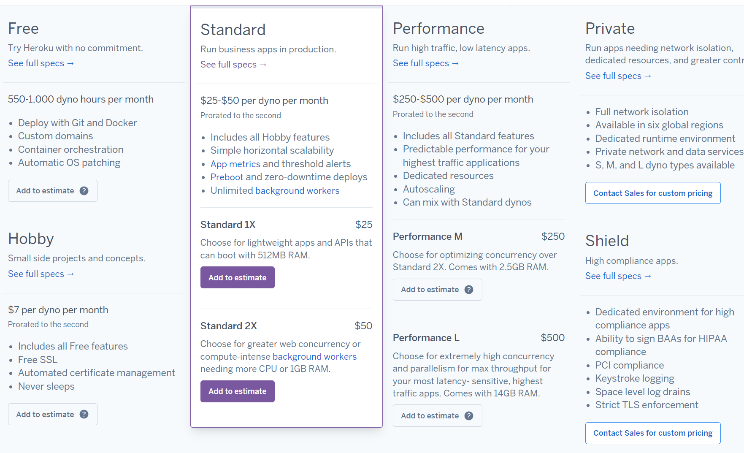Click question mark icon beside Performance M estimate
The image size is (744, 453).
469,290
